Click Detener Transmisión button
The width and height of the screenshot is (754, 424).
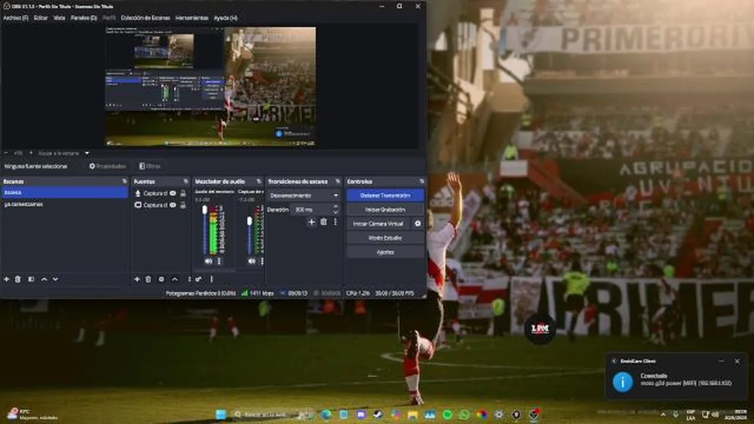[x=385, y=195]
